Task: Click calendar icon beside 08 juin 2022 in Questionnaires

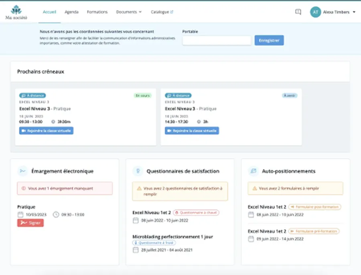Action: (136, 220)
